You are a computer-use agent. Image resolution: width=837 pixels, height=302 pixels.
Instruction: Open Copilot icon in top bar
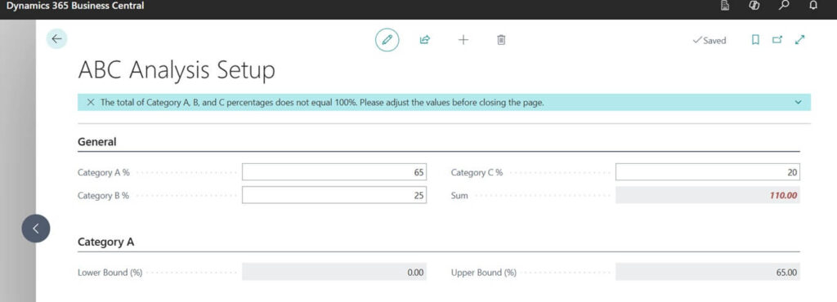[x=754, y=6]
